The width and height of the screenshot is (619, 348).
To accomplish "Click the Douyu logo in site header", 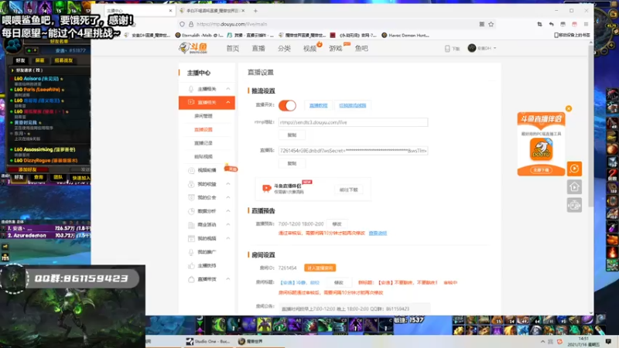I will point(193,48).
